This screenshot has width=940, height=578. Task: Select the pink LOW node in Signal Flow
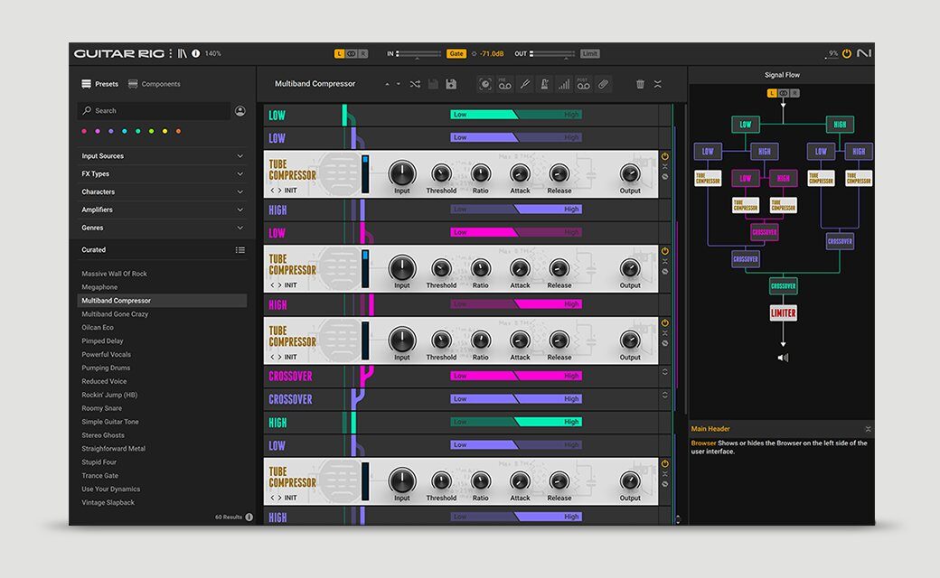(x=745, y=178)
